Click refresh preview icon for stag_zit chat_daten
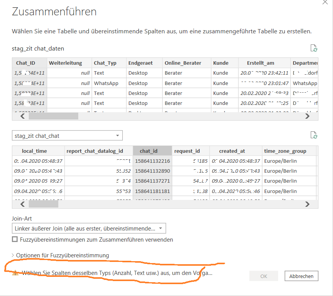Image resolution: width=333 pixels, height=296 pixels. click(314, 48)
